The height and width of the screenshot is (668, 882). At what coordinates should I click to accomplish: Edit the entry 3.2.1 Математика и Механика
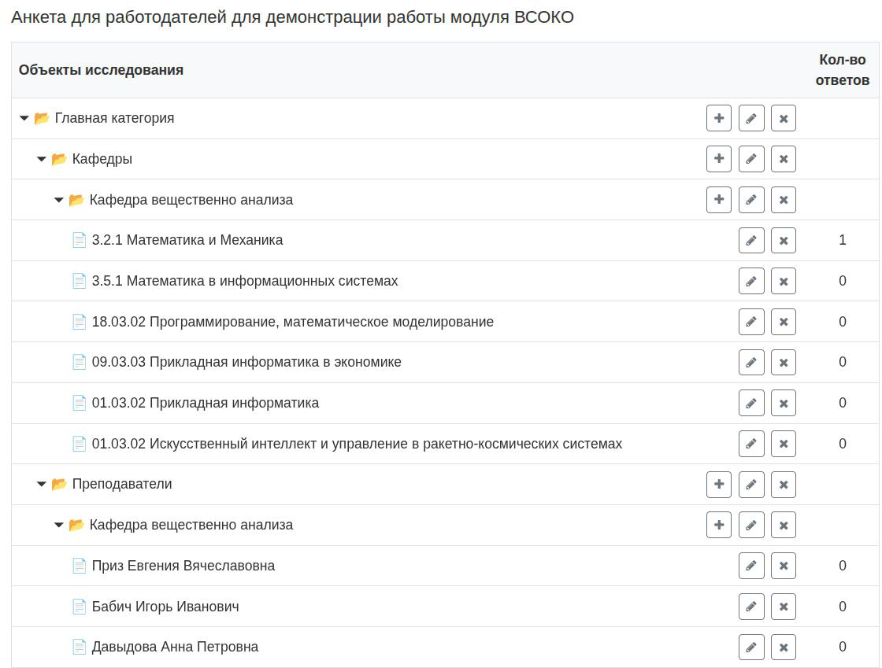(x=750, y=240)
